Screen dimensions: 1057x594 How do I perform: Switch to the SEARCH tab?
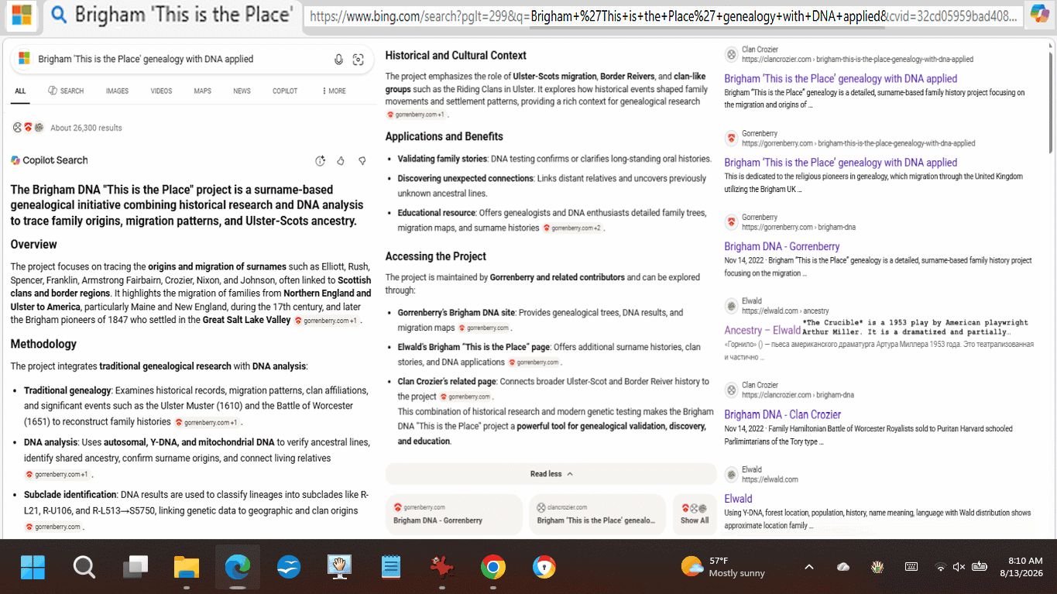click(x=66, y=91)
